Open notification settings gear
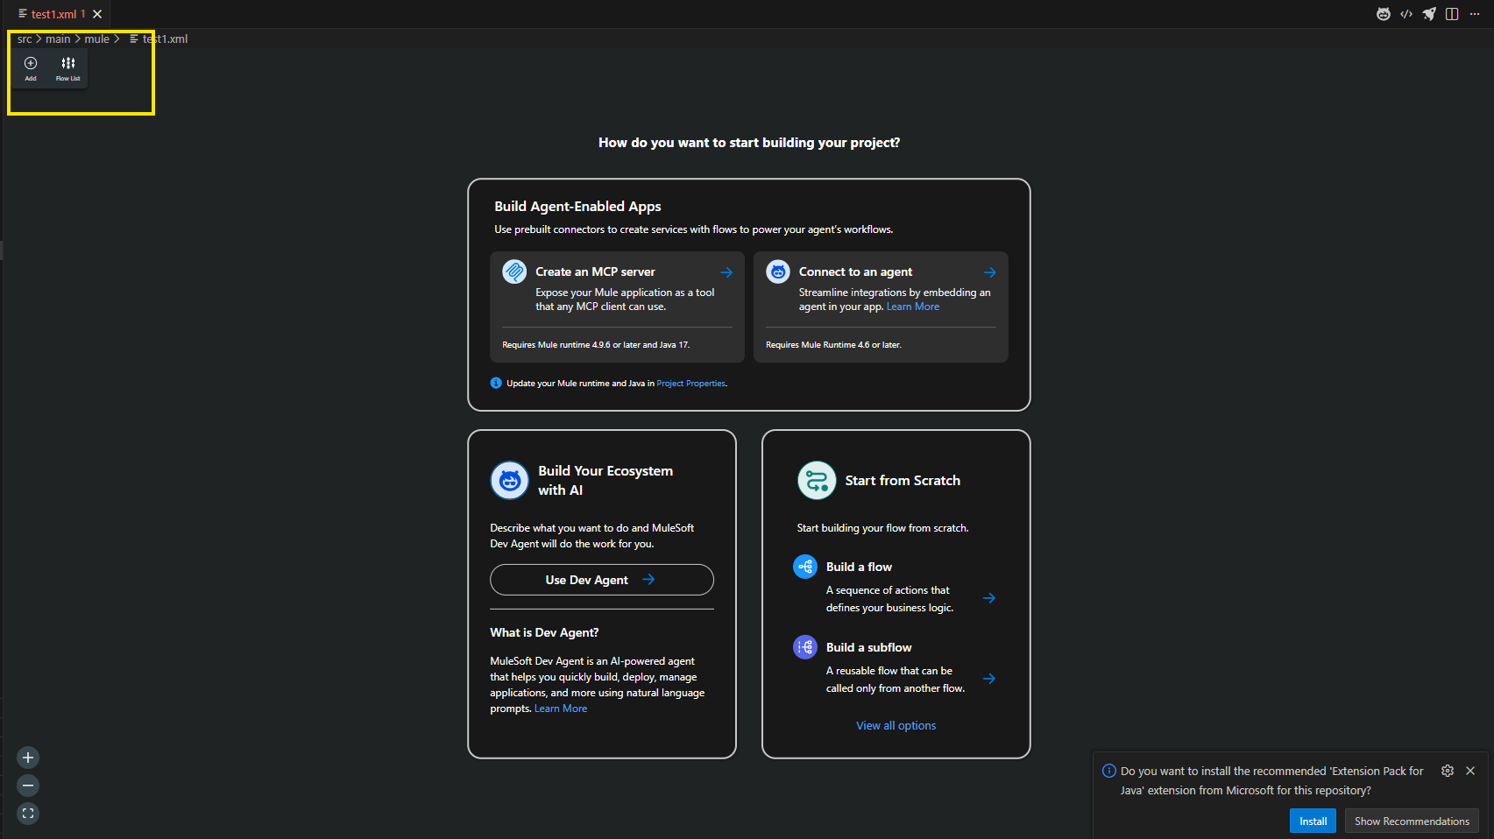 [1448, 771]
